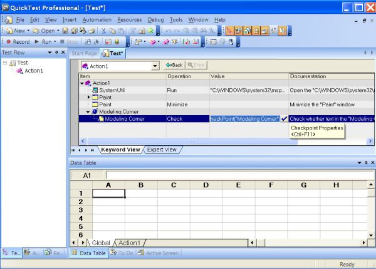
Task: Click the green and yellow capsule icon
Action: pos(117,42)
